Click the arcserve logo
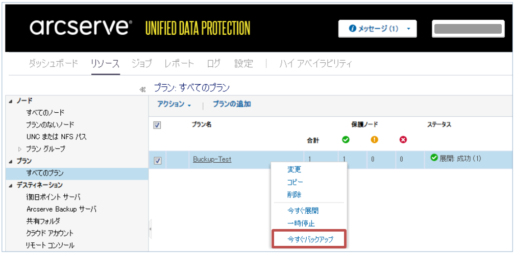The width and height of the screenshot is (514, 253). pos(81,28)
